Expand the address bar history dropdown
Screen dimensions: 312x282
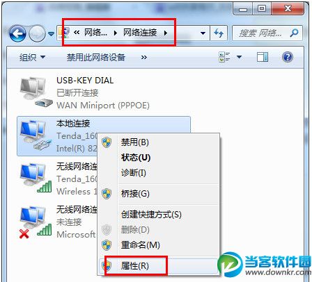tap(203, 33)
